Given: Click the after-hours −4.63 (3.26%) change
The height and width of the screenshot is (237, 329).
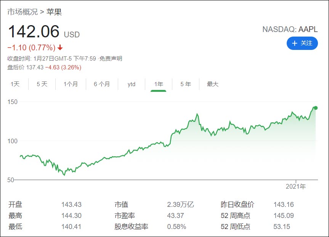Looking at the screenshot, I should 63,67.
